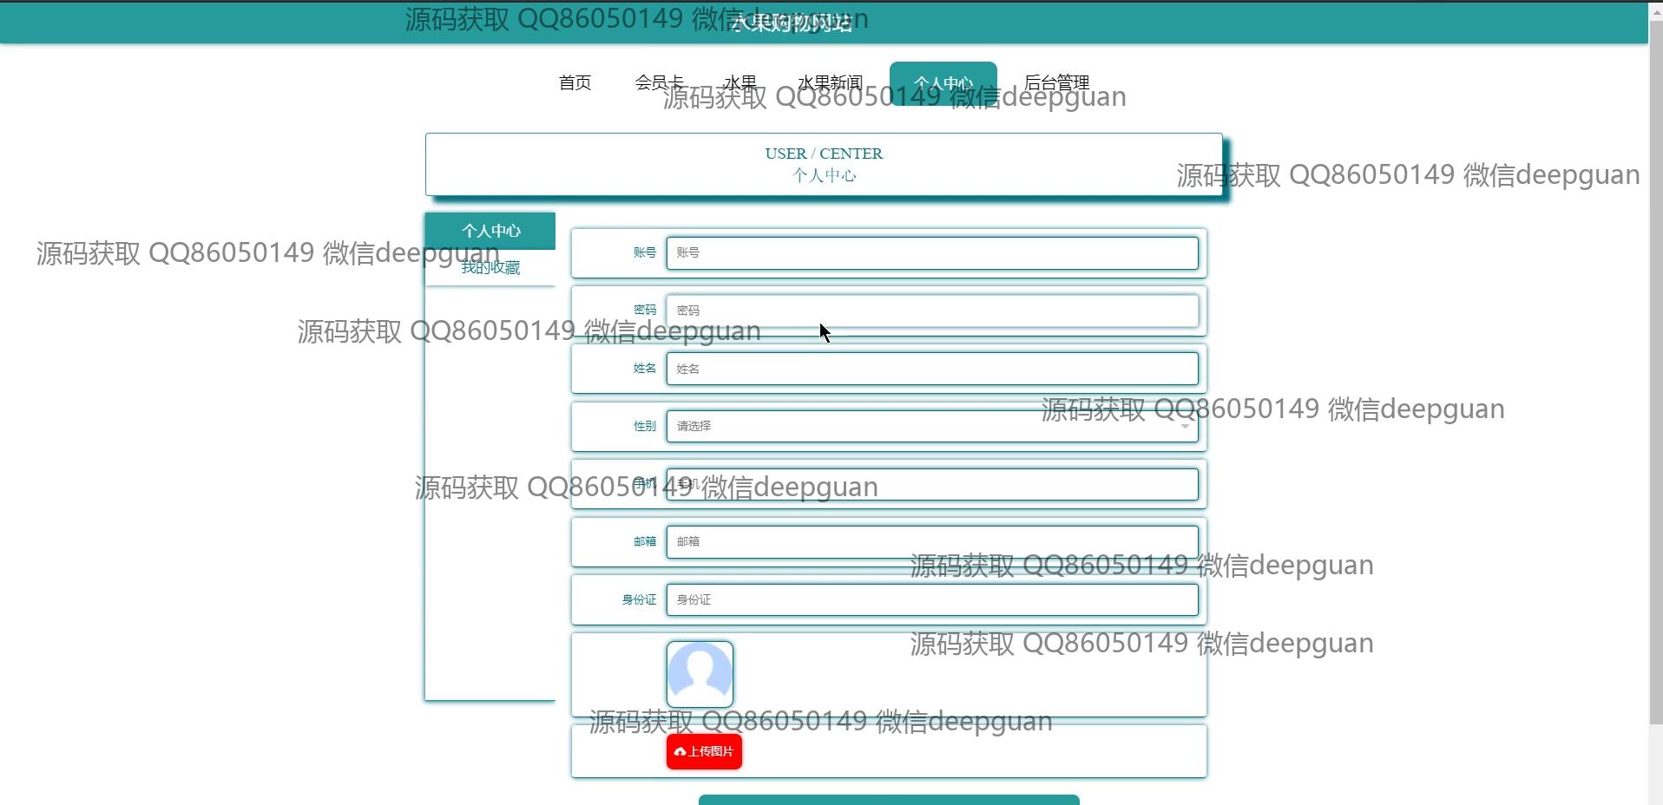Expand the 性别 请选择 dropdown
1663x805 pixels.
(x=931, y=426)
